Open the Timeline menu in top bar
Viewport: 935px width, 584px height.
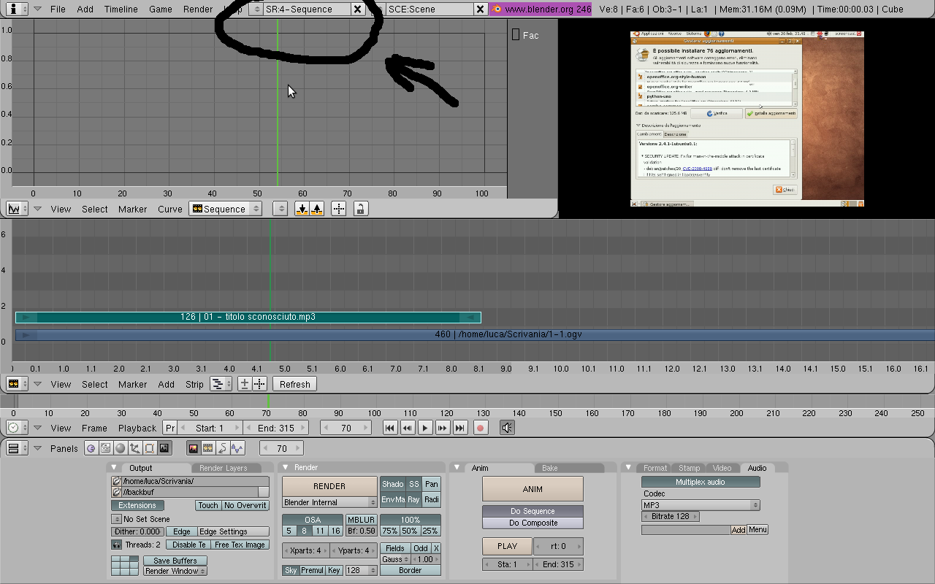121,9
